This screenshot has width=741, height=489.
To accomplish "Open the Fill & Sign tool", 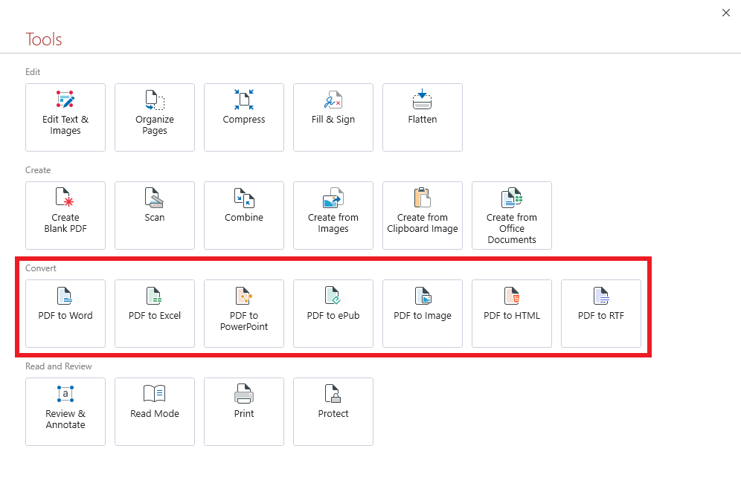I will (x=333, y=117).
